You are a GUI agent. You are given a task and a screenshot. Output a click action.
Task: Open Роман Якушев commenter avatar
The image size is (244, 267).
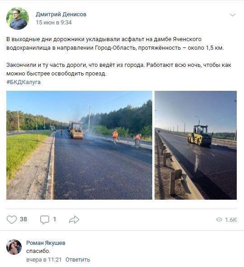[14, 247]
